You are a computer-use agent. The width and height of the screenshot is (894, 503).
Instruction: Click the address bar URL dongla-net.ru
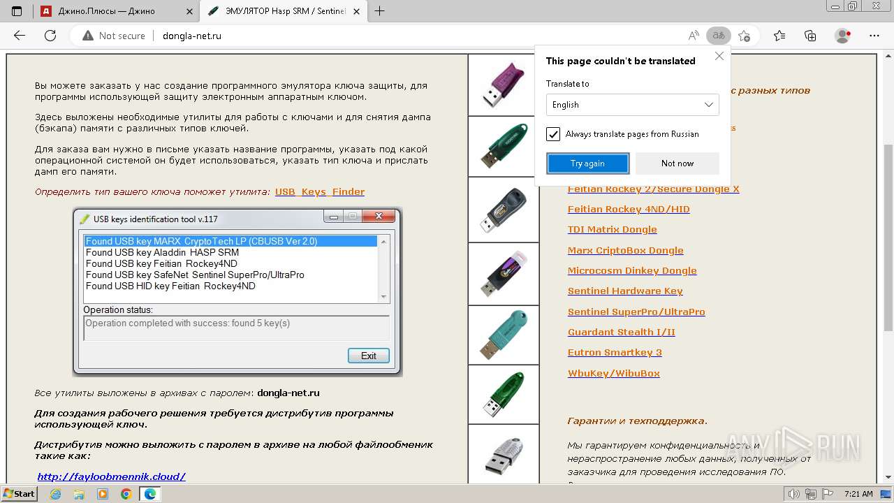point(192,36)
